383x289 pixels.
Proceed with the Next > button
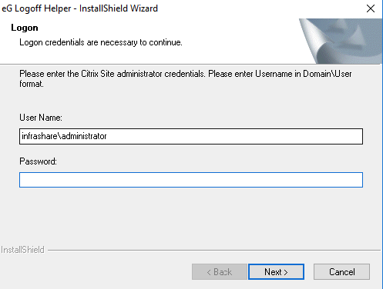point(276,272)
